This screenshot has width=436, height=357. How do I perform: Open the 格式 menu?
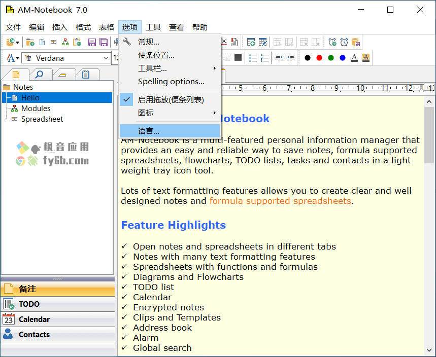(83, 27)
